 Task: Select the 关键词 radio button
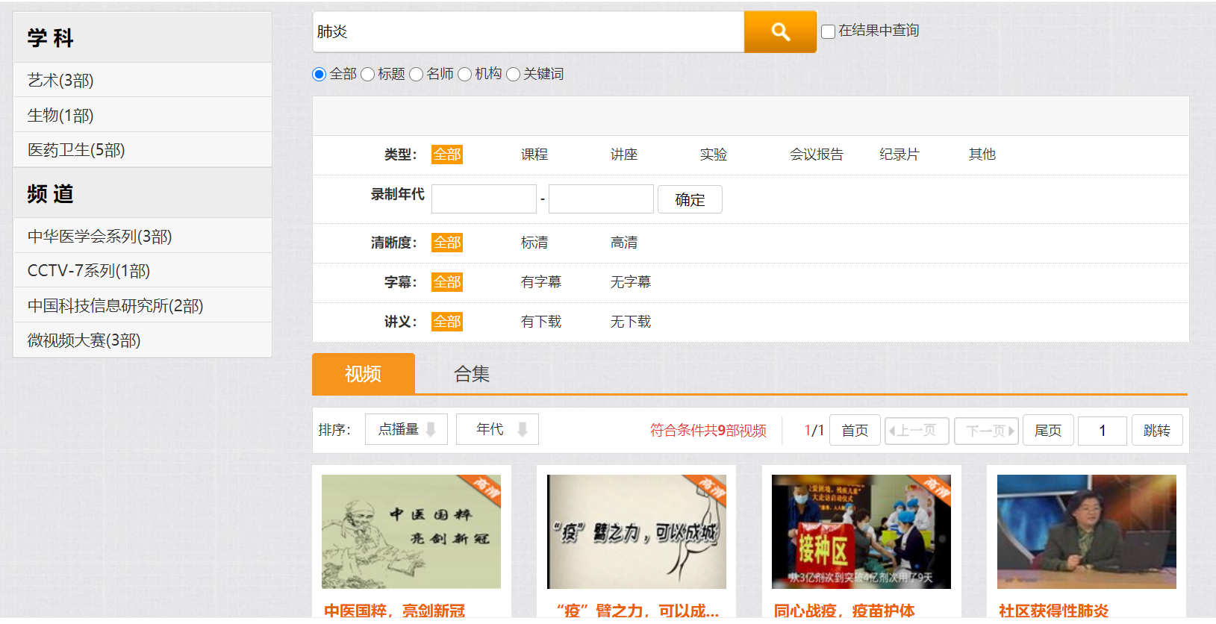click(514, 75)
